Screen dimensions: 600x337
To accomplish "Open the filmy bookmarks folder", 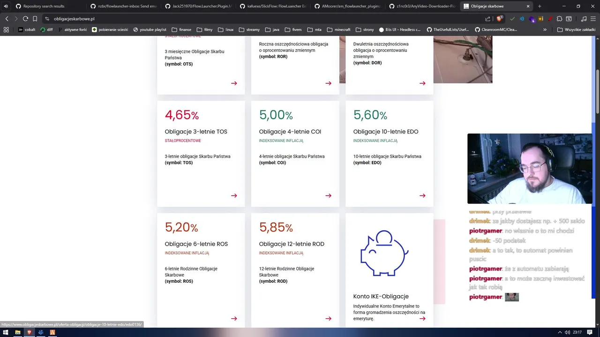I will pos(204,29).
